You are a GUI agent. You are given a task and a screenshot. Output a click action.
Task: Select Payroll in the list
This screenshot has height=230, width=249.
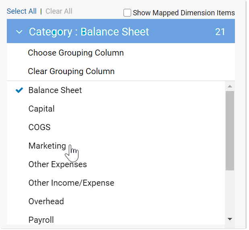point(41,220)
